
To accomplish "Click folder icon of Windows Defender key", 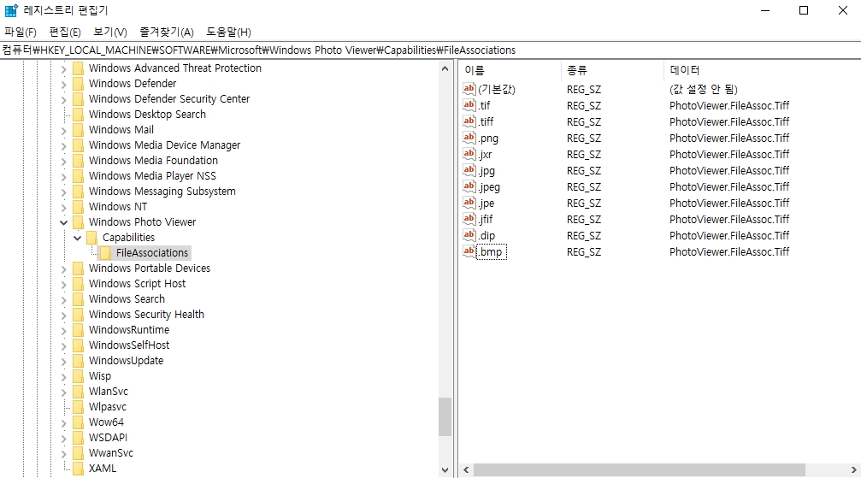I will pos(79,84).
